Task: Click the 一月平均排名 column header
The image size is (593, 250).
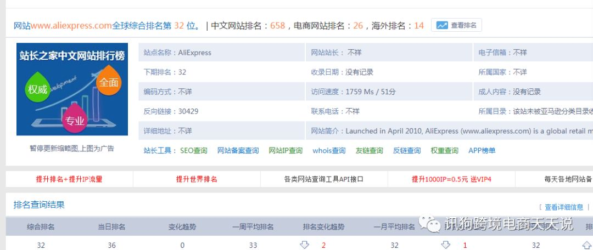Action: pyautogui.click(x=394, y=227)
